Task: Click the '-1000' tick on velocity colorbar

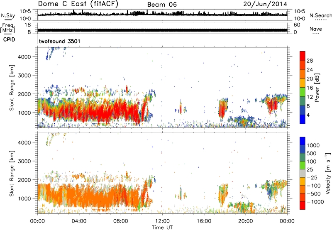Action: pyautogui.click(x=315, y=202)
